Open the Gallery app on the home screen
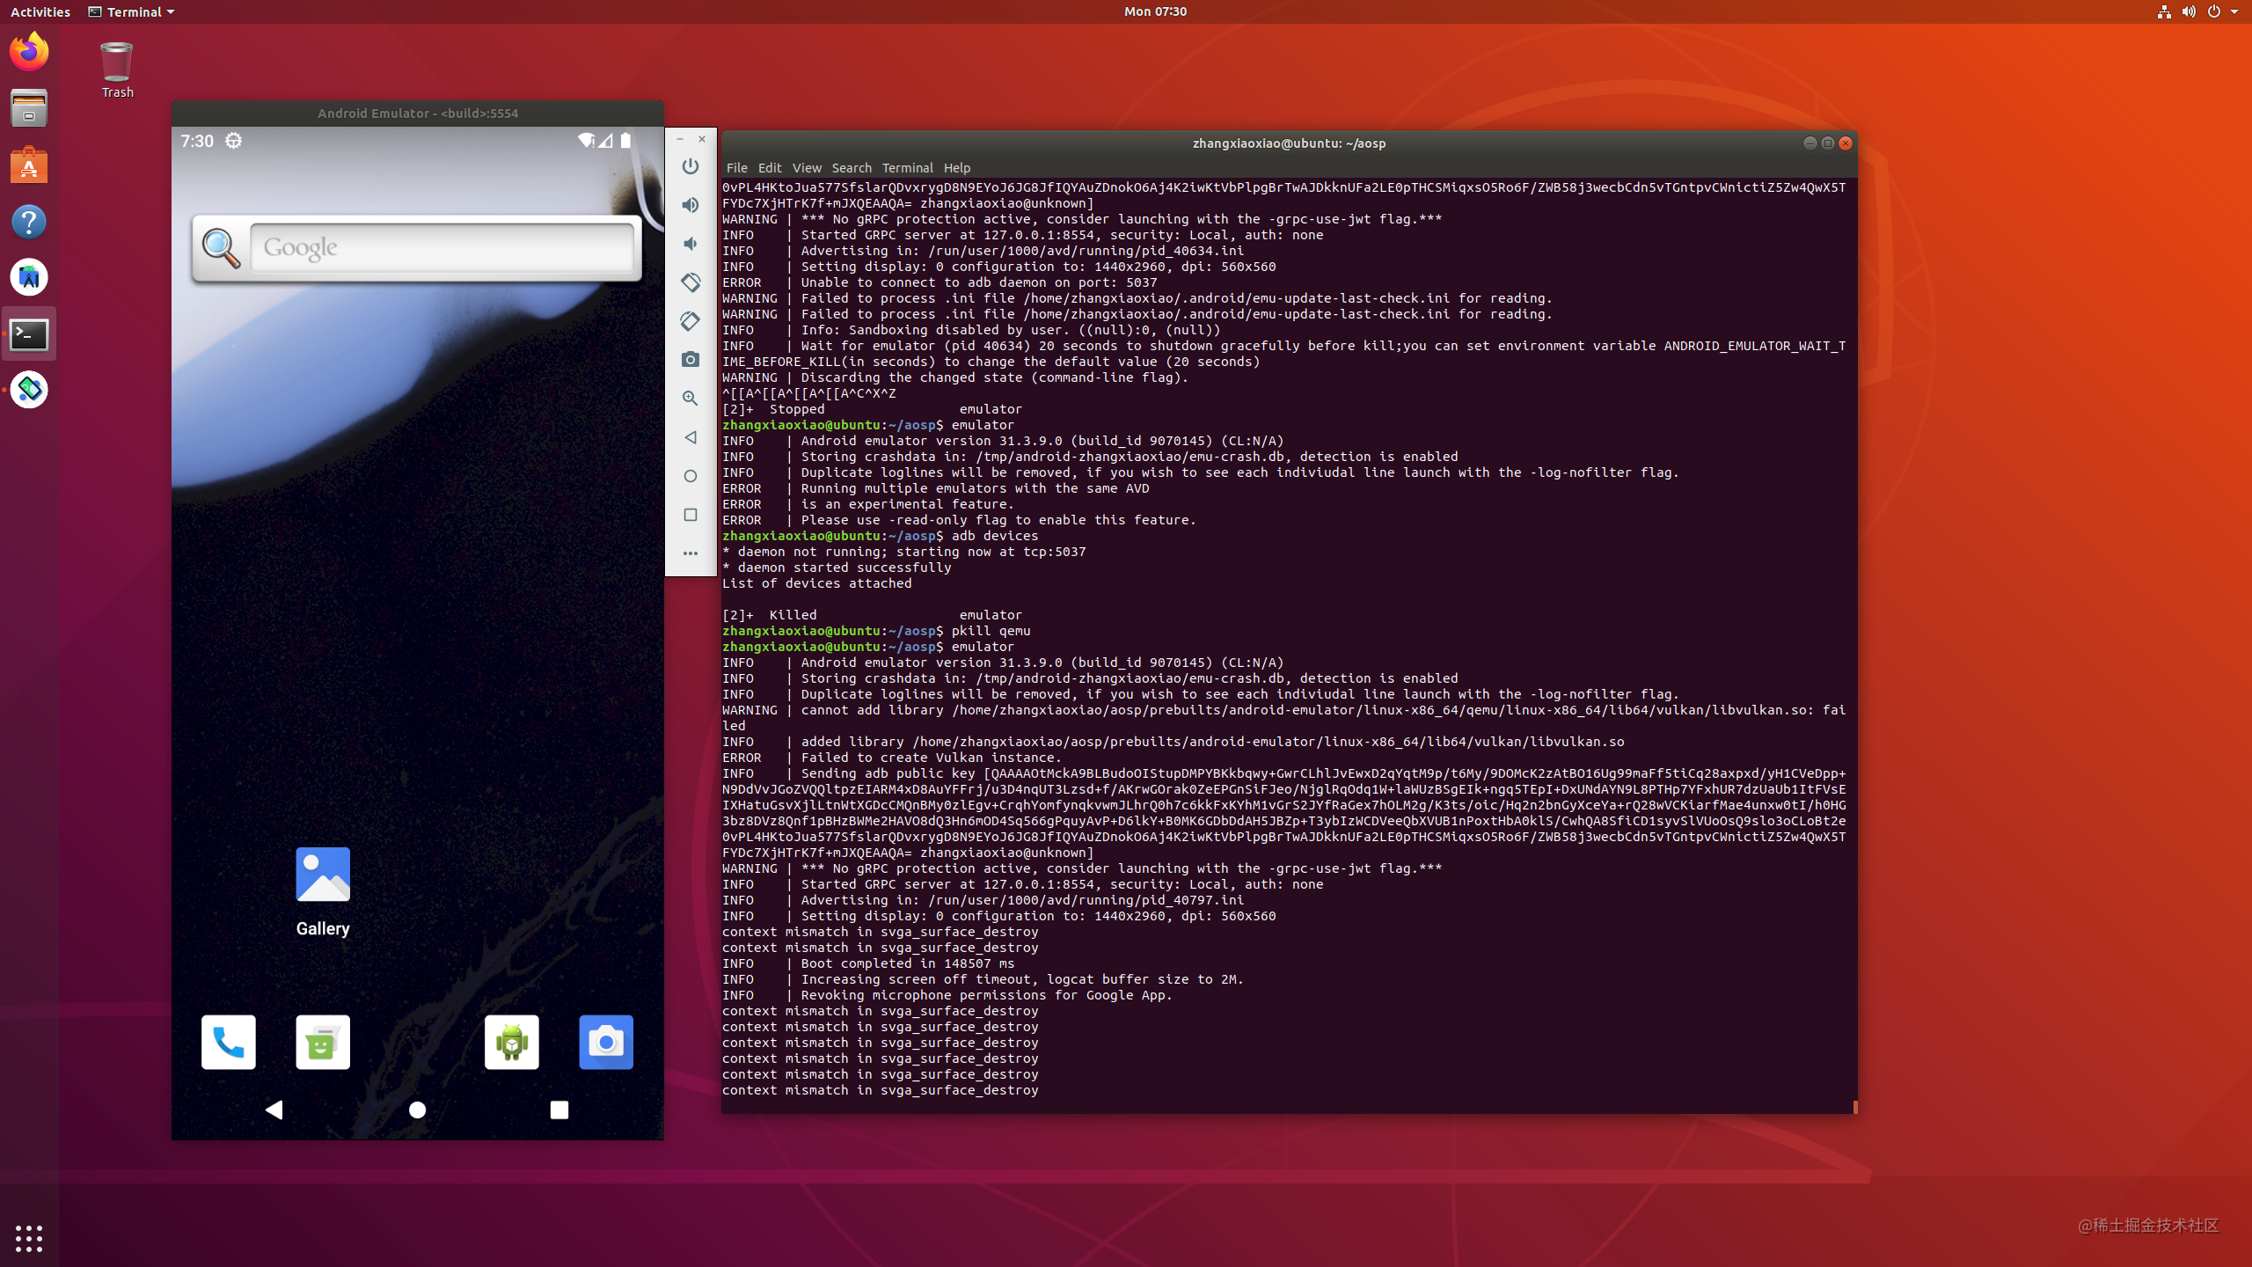The height and width of the screenshot is (1267, 2252). [x=322, y=875]
